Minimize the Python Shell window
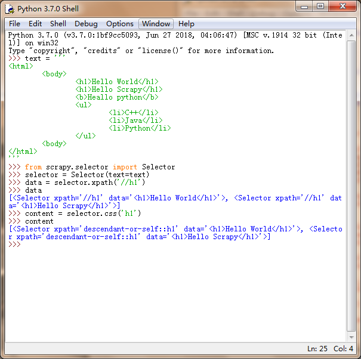Viewport: 361px width, 359px height. 304,7
